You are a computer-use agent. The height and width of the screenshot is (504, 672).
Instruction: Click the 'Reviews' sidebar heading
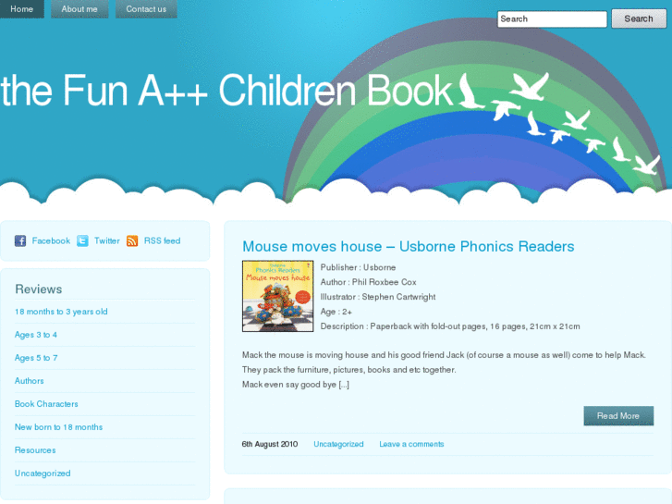39,289
